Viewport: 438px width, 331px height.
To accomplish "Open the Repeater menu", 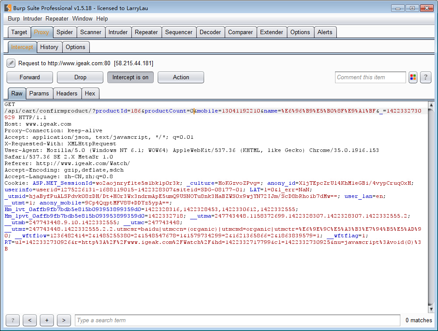I will coord(57,19).
